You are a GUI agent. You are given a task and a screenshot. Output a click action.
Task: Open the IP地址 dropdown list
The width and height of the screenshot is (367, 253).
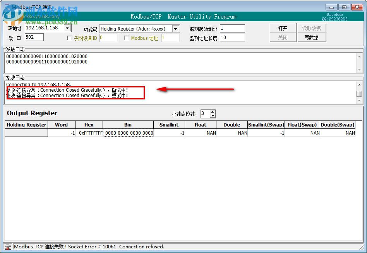(67, 28)
